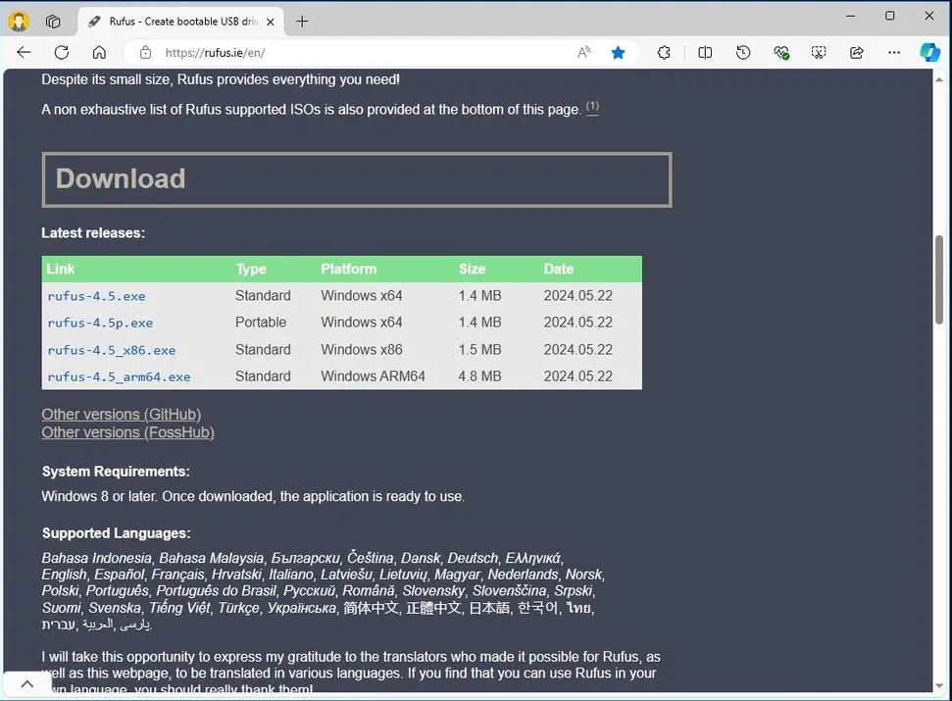Screen dimensions: 952x701
Task: Refresh the Rufus page
Action: [x=62, y=53]
